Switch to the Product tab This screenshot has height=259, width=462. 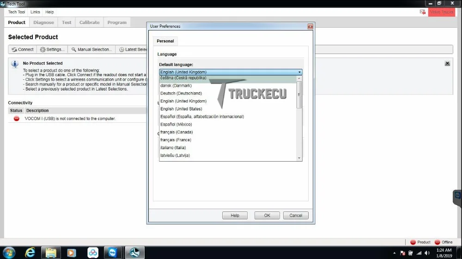click(17, 22)
